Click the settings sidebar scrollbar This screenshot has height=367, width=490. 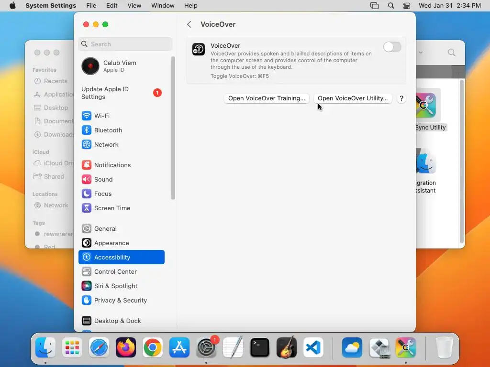173,128
